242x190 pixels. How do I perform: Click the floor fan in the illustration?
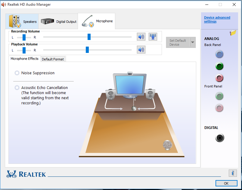tap(167, 145)
